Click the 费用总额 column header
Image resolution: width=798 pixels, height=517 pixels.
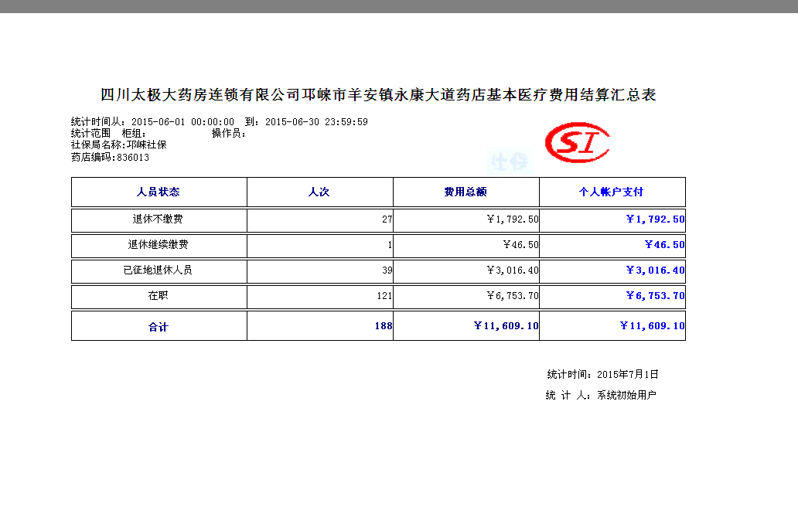(x=465, y=192)
